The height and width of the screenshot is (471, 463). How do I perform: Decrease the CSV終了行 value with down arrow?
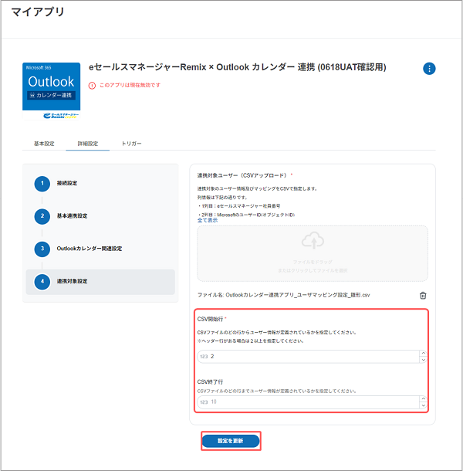pyautogui.click(x=422, y=405)
